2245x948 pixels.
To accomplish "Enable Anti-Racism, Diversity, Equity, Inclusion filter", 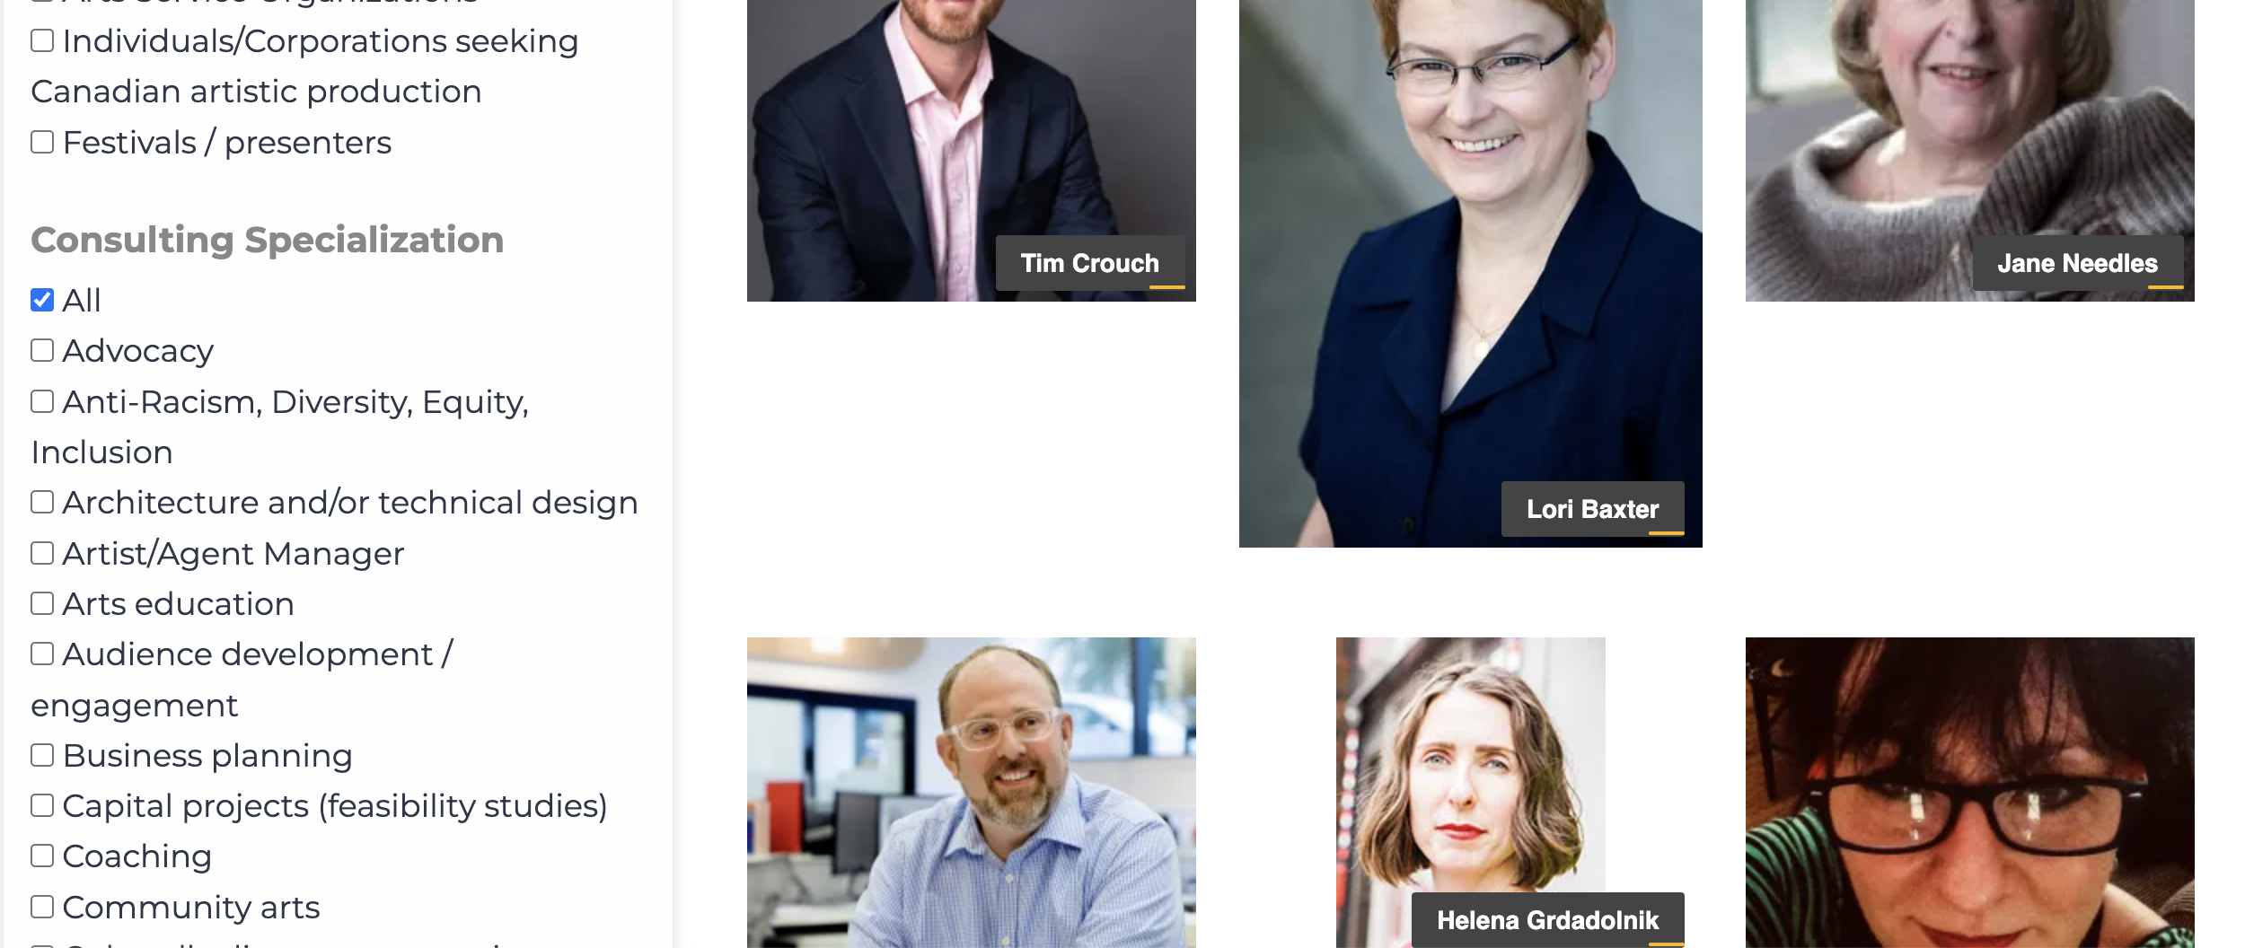I will (x=42, y=401).
